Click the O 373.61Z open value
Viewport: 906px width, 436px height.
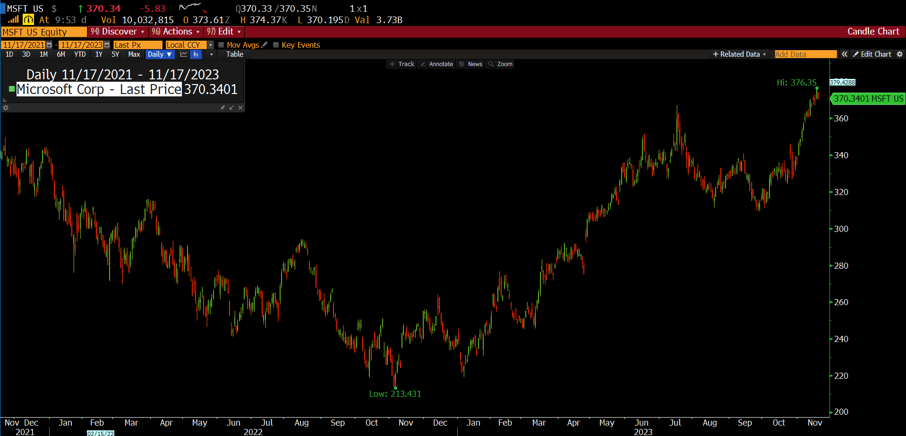tap(206, 20)
